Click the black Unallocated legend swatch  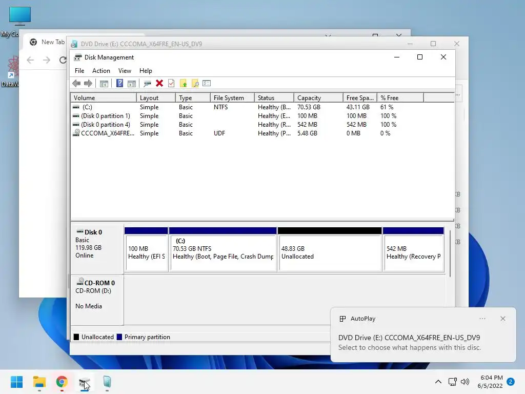point(76,337)
